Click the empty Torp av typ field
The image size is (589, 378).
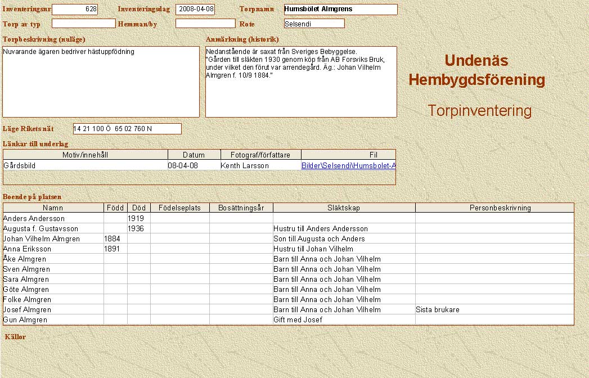(x=83, y=24)
